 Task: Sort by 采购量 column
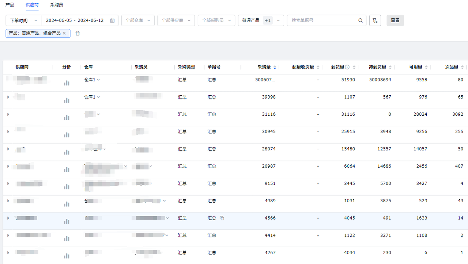coord(275,67)
